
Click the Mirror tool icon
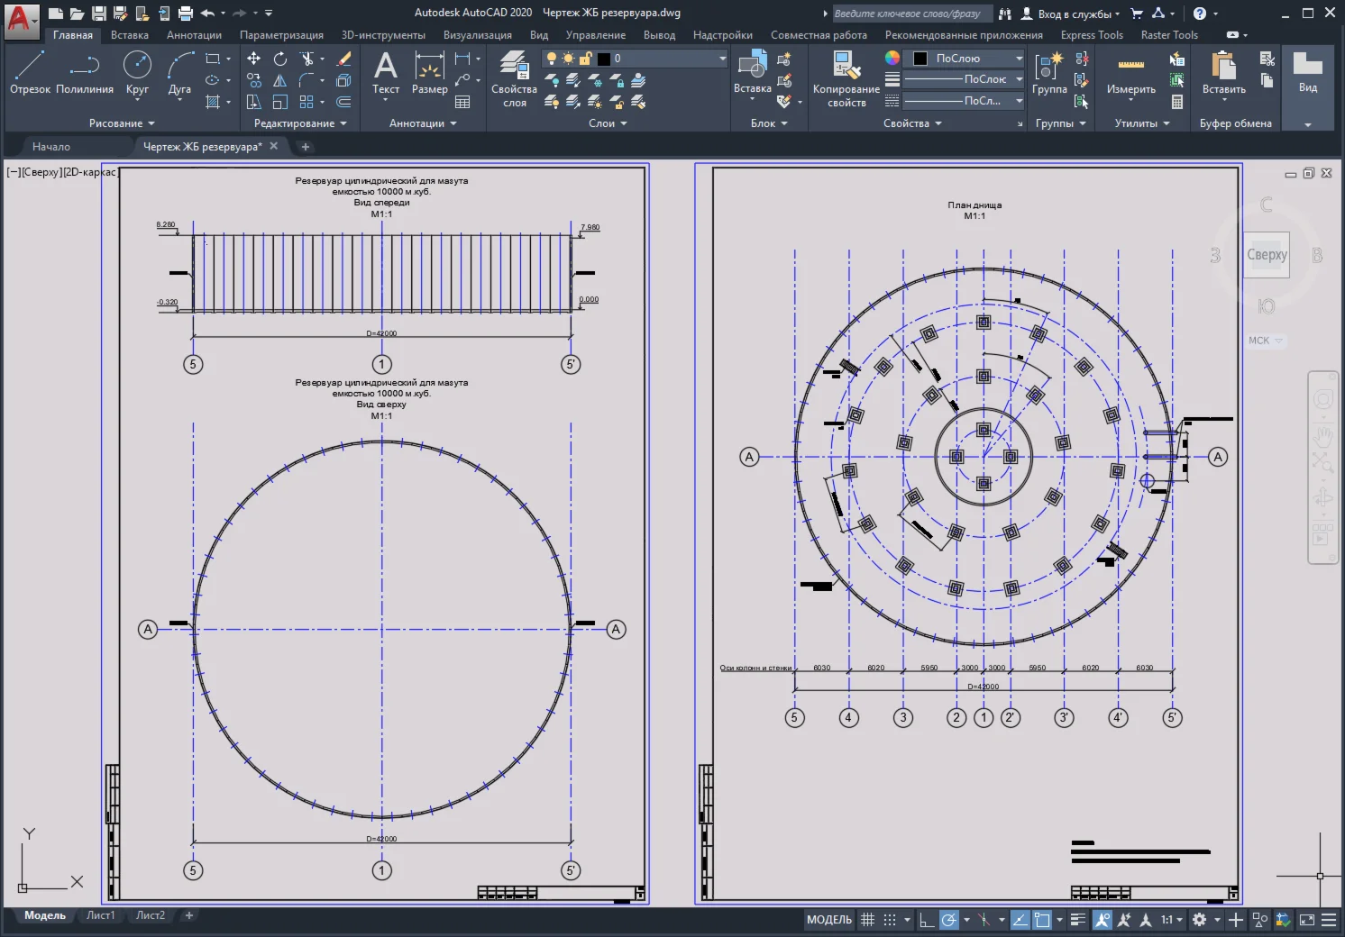tap(280, 80)
